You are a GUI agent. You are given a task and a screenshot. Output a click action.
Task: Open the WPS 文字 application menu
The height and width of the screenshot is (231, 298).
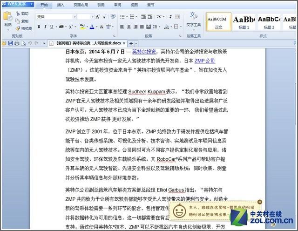tap(18, 4)
